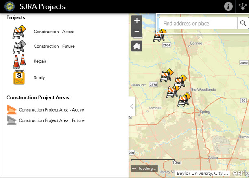
Task: Zoom in on the map
Action: tap(137, 21)
